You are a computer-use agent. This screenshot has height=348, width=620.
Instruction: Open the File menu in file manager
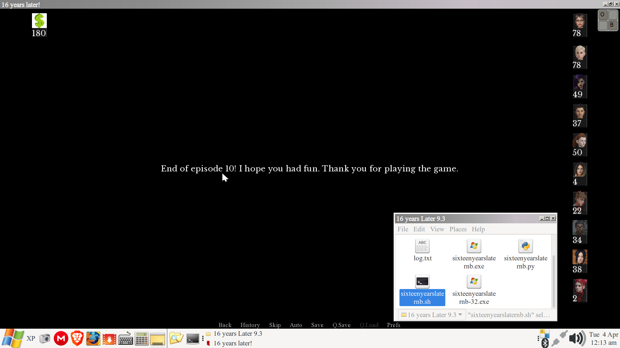[x=403, y=229]
